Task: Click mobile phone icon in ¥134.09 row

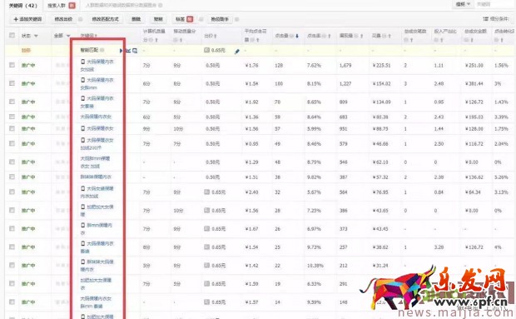Action: 83,98
